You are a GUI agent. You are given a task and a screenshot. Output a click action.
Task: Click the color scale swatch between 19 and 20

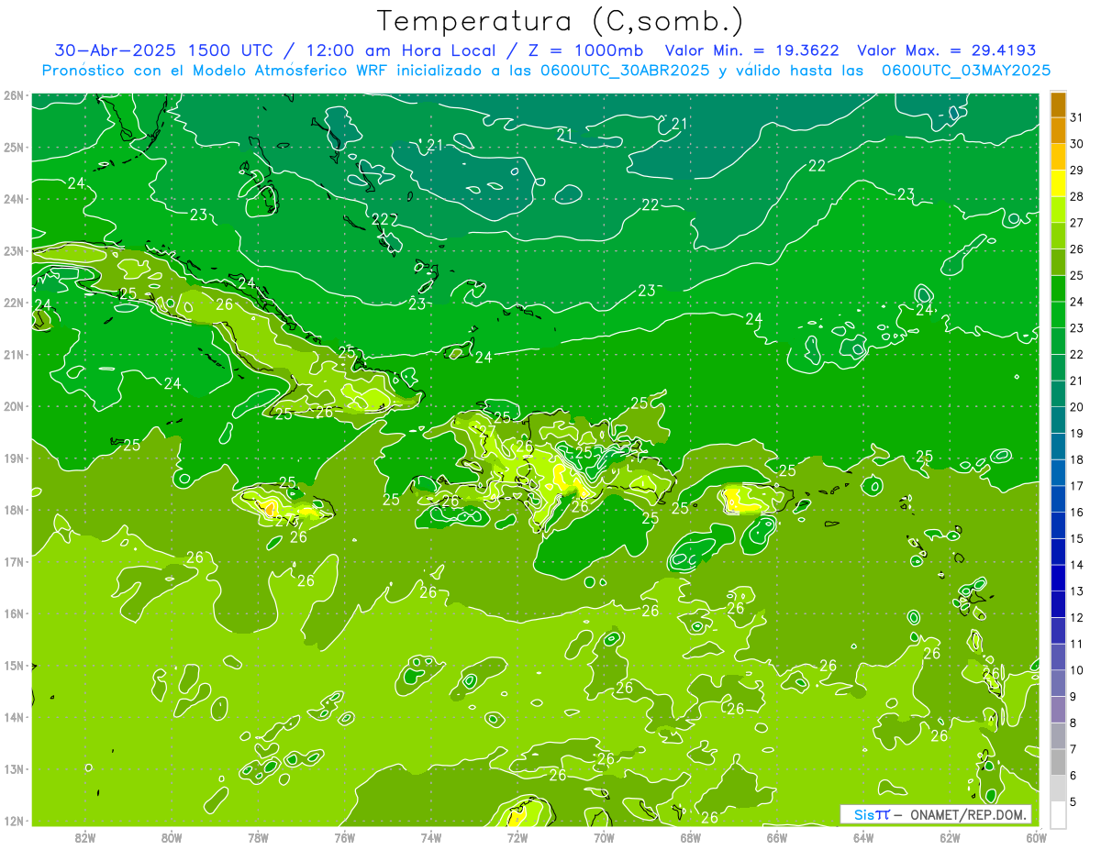coord(1058,420)
